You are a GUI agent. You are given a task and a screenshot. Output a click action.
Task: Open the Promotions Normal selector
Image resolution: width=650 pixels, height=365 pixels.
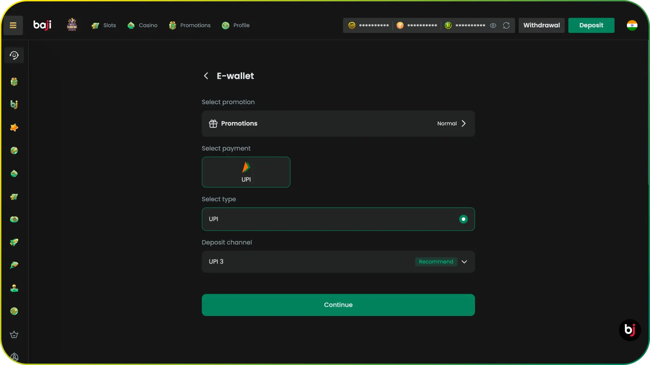[x=338, y=124]
